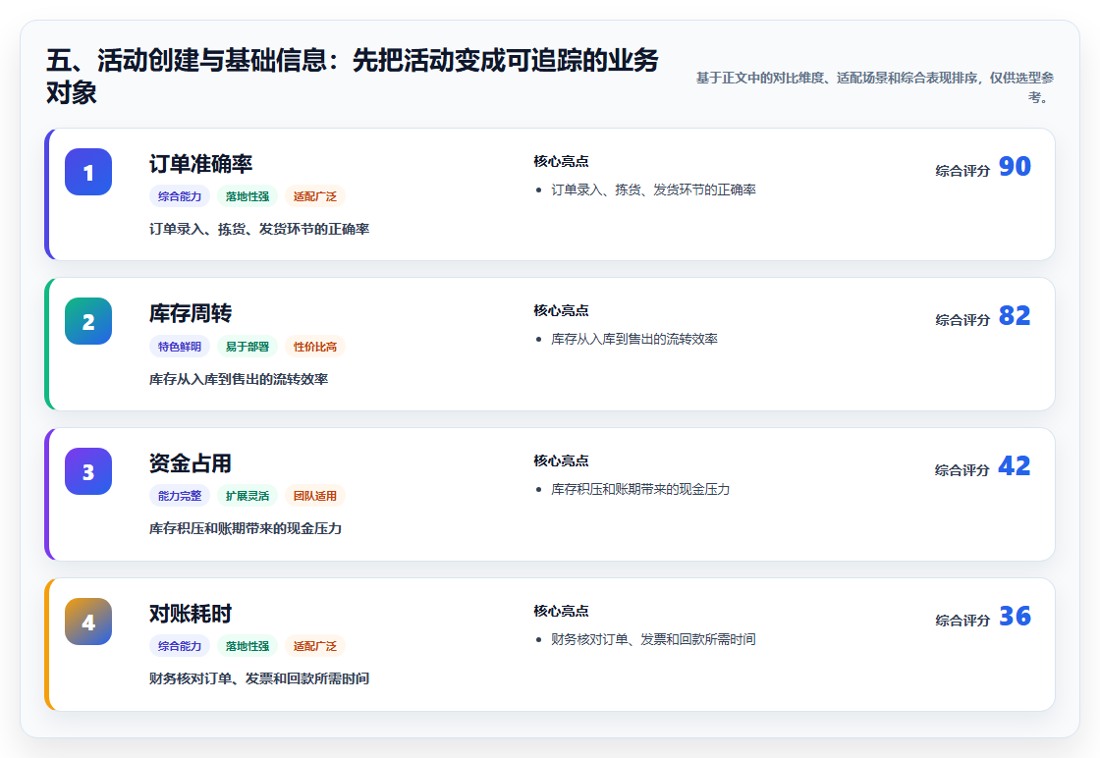Click the 易于部署 tag
This screenshot has height=758, width=1100.
coord(247,347)
